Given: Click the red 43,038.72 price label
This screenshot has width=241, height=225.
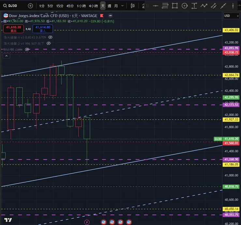Looking at the screenshot, I should (x=231, y=52).
